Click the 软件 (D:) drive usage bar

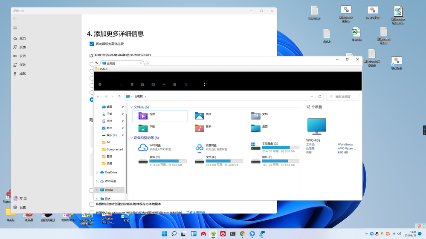pyautogui.click(x=168, y=161)
